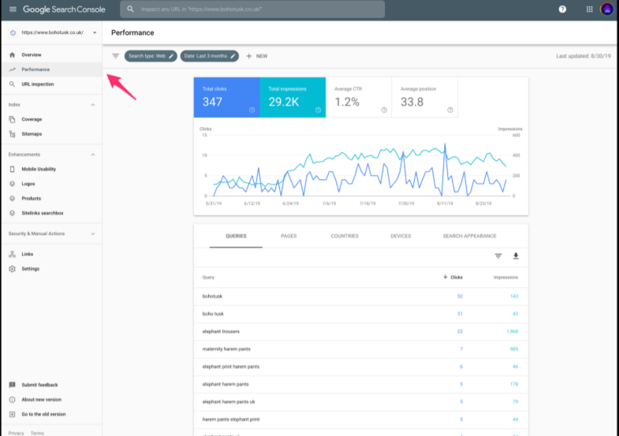Switch to the Countries tab

click(x=345, y=236)
